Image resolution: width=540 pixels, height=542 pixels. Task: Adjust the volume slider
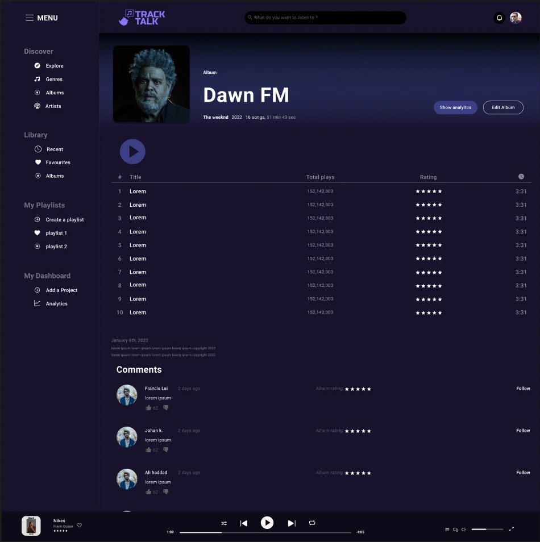487,529
